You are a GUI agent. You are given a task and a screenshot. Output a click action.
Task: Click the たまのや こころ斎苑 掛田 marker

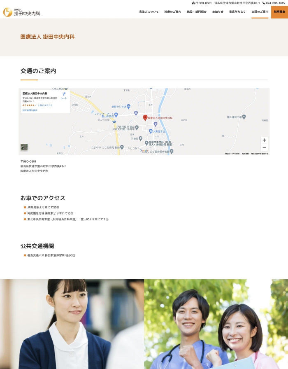click(122, 147)
